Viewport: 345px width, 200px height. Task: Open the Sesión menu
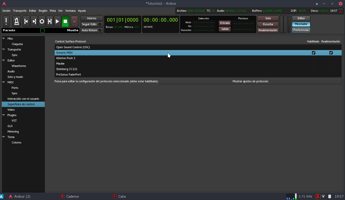click(6, 11)
